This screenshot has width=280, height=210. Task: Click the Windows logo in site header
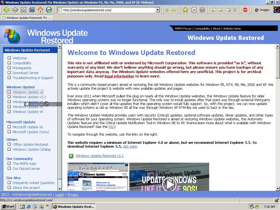pos(12,36)
